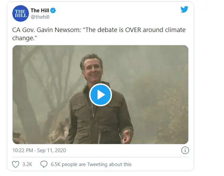Click the blue verified badge
The image size is (224, 176).
(53, 11)
